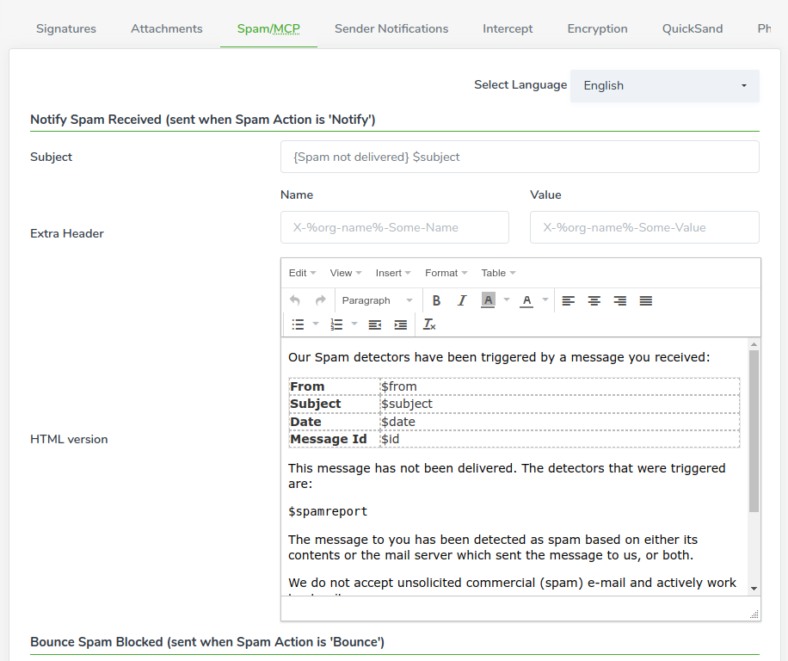Open the Select Language dropdown
The width and height of the screenshot is (788, 661).
[665, 86]
